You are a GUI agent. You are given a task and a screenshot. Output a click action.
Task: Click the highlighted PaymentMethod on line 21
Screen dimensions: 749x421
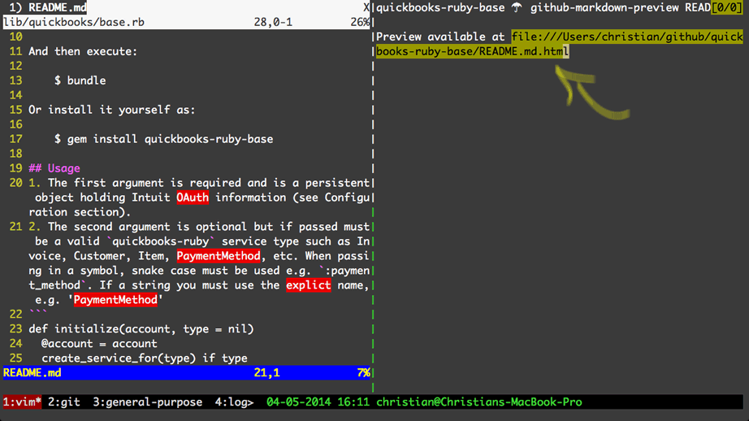219,256
